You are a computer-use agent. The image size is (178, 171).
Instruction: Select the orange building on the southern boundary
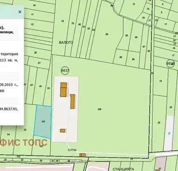pyautogui.click(x=83, y=155)
